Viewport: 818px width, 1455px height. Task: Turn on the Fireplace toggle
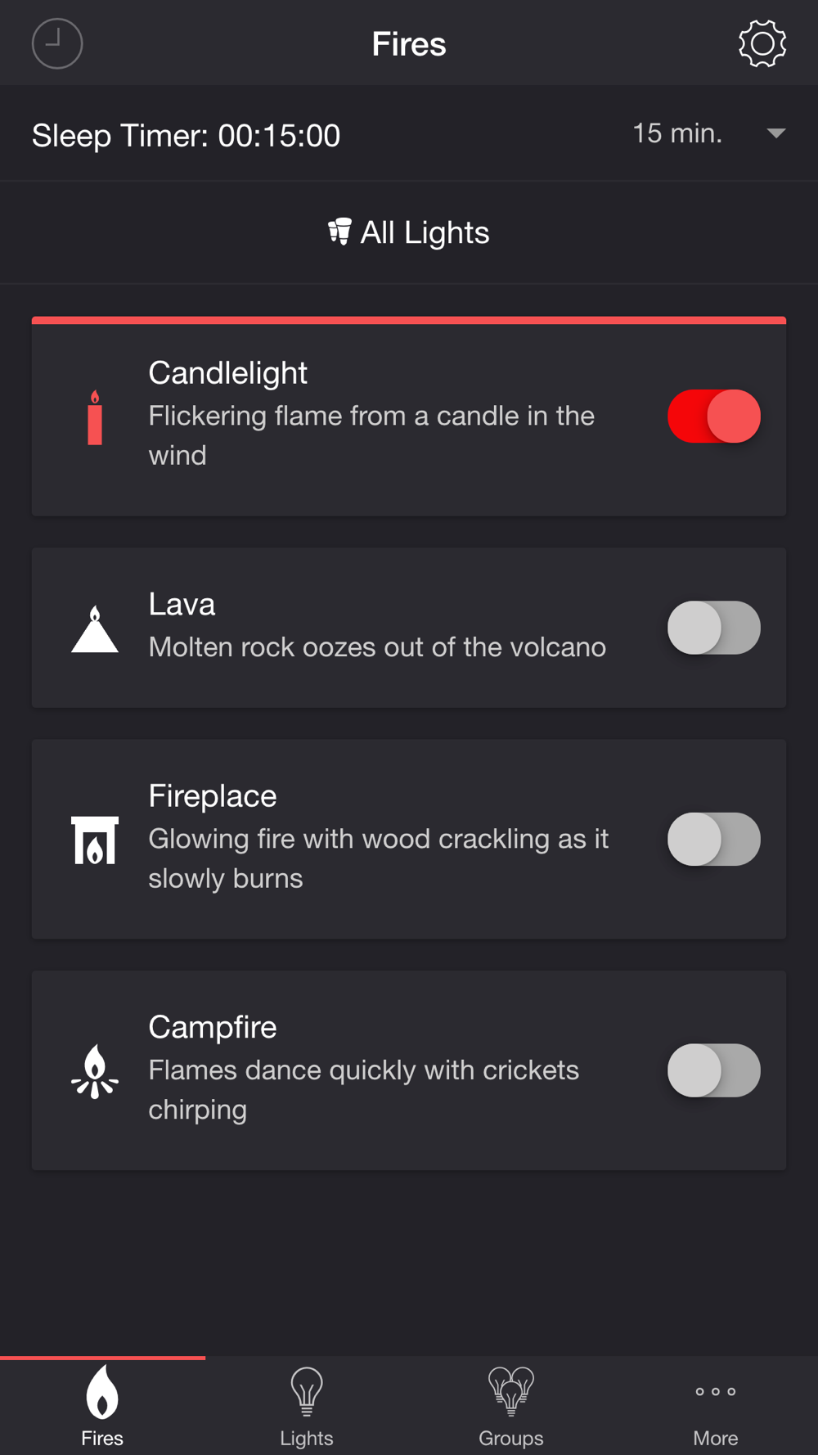coord(714,839)
